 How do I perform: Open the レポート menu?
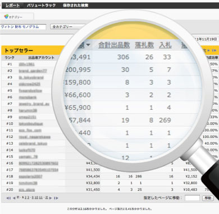(x=12, y=6)
